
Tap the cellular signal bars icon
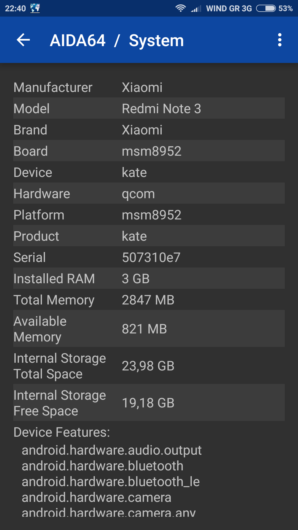[x=196, y=9]
